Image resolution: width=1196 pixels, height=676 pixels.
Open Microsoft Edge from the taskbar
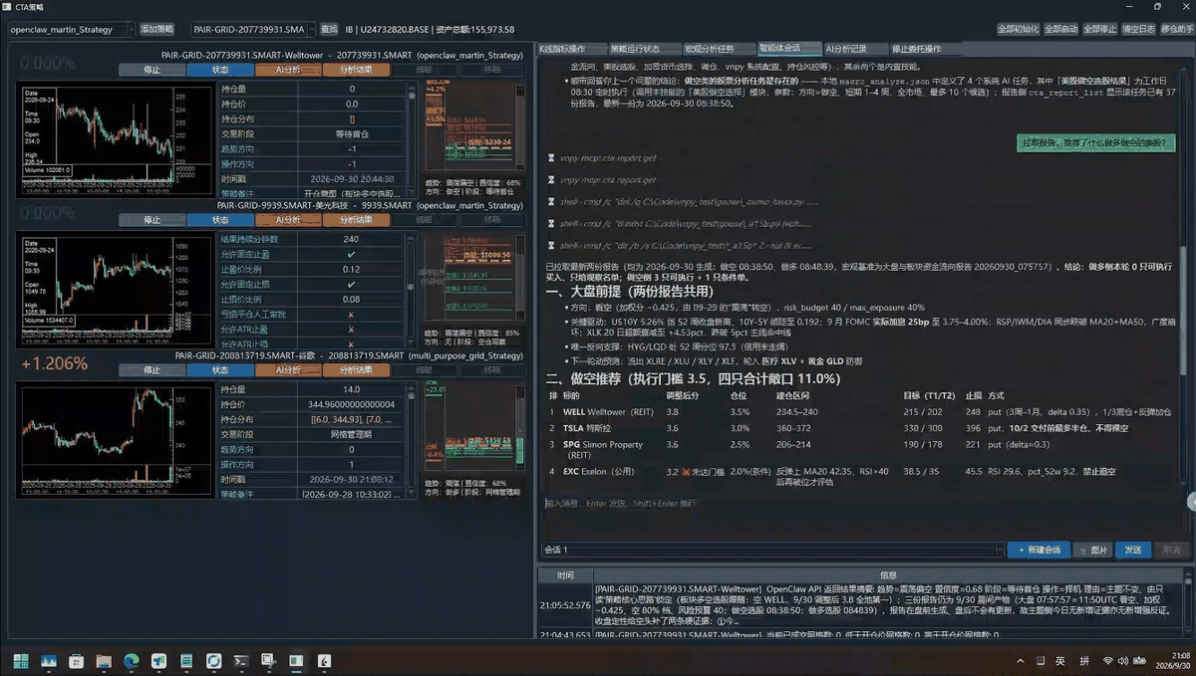point(131,660)
